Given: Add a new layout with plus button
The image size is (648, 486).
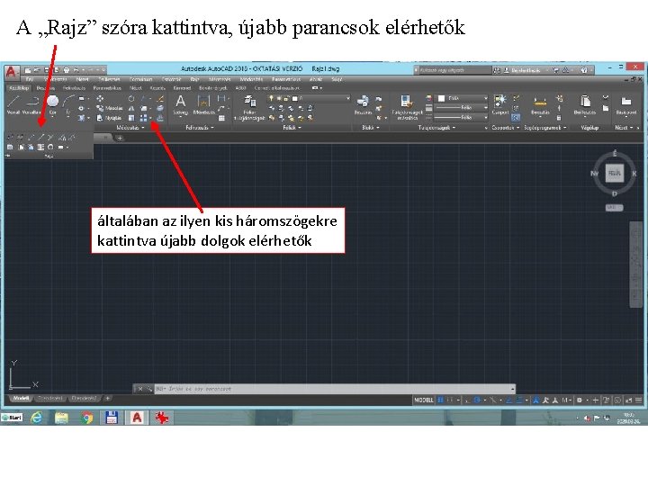Looking at the screenshot, I should [107, 399].
